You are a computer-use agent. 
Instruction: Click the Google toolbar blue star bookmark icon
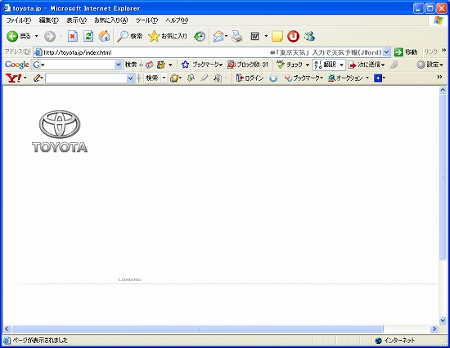coord(185,65)
